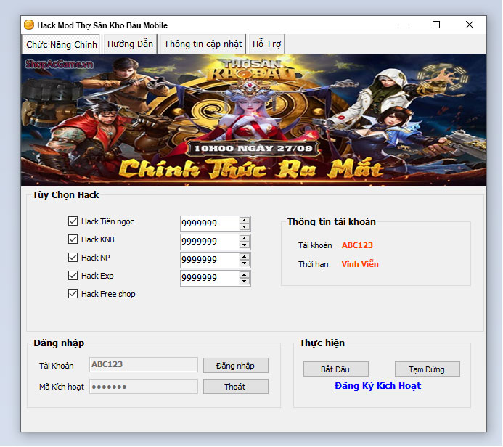The height and width of the screenshot is (447, 503).
Task: Disable the Hack Free shop checkbox
Action: point(73,293)
